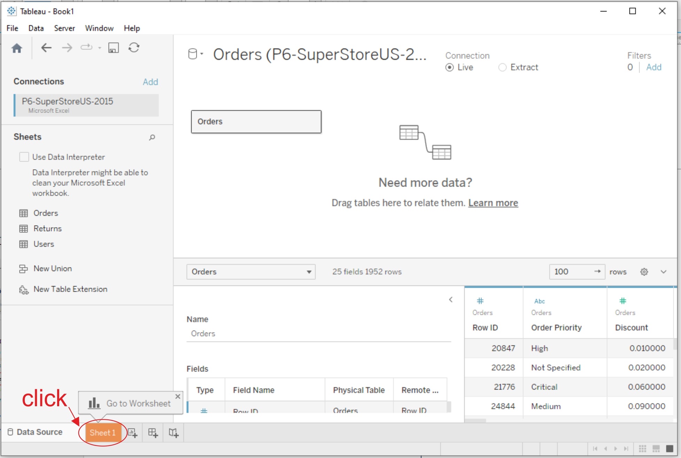
Task: Click the Row ID column header
Action: pyautogui.click(x=485, y=328)
